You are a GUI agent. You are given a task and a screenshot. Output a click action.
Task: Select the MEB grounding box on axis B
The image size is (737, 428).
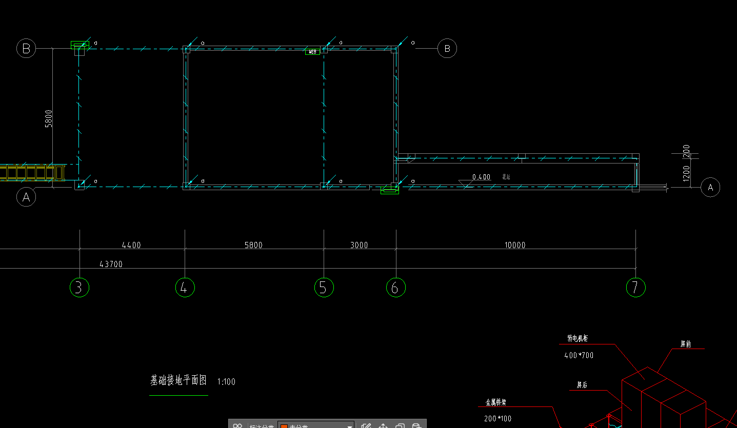pyautogui.click(x=313, y=52)
